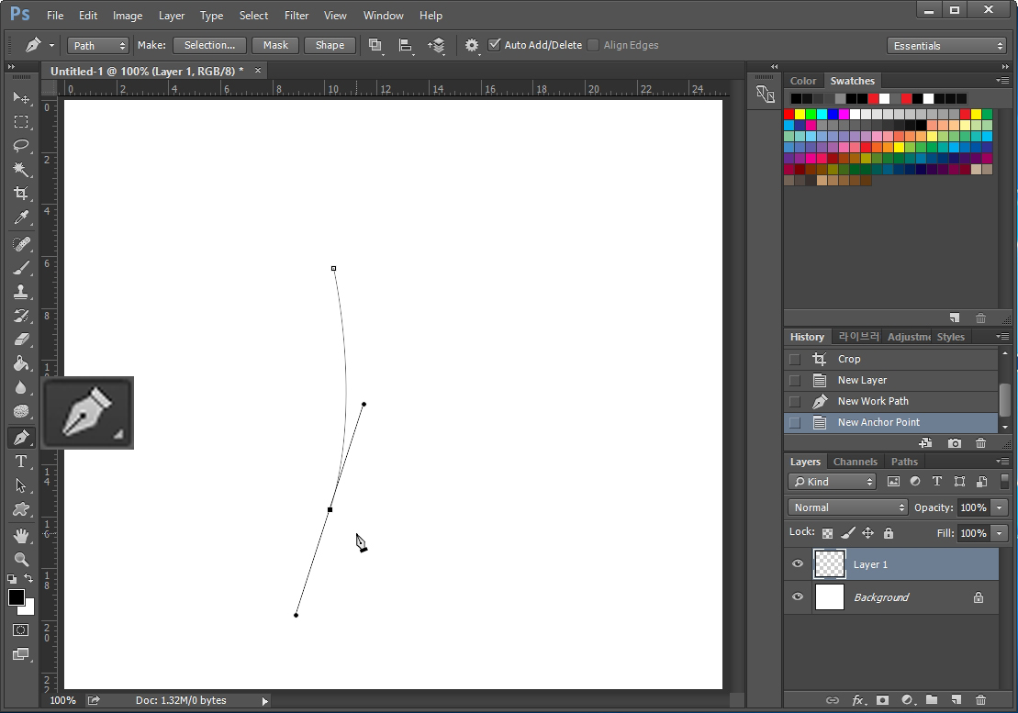Toggle Quick Mask mode
The height and width of the screenshot is (713, 1018).
point(21,630)
